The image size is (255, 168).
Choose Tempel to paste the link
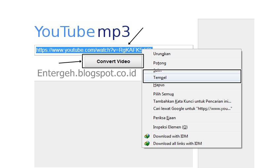(192, 78)
